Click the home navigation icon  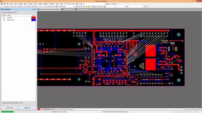(x=114, y=4)
